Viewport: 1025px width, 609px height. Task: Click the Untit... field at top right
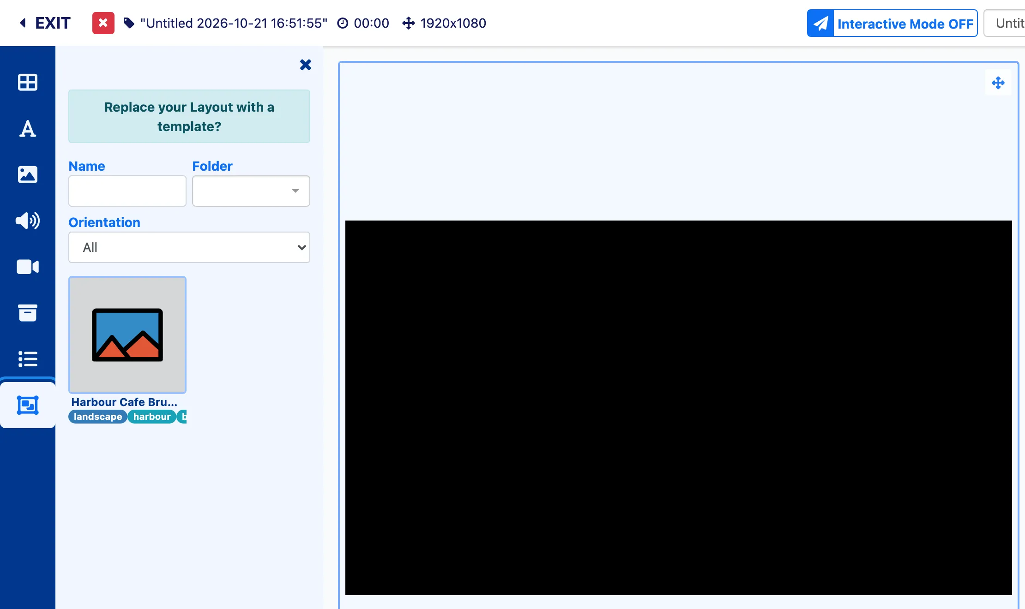tap(1005, 23)
